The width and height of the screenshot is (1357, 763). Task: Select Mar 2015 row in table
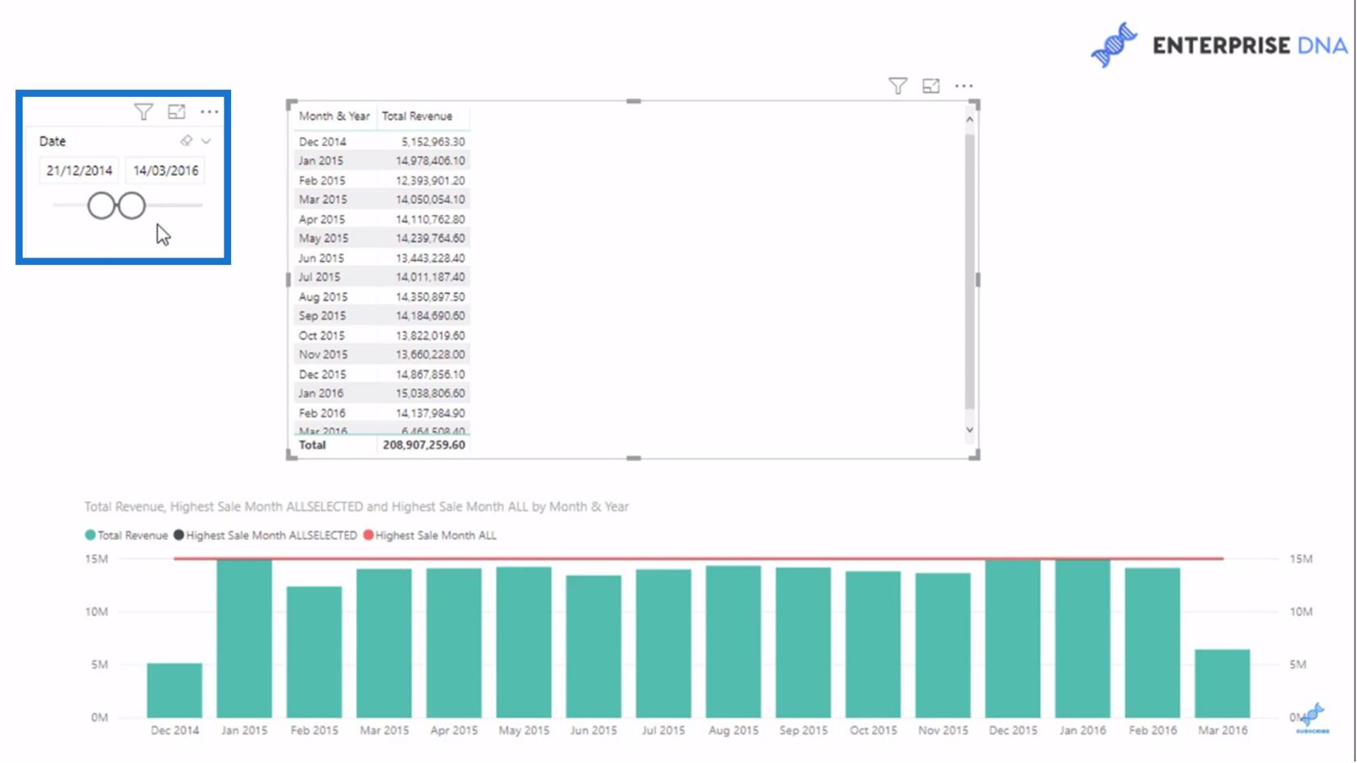coord(382,199)
